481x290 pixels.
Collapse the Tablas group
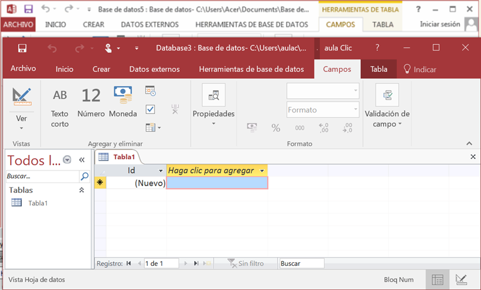pos(82,190)
